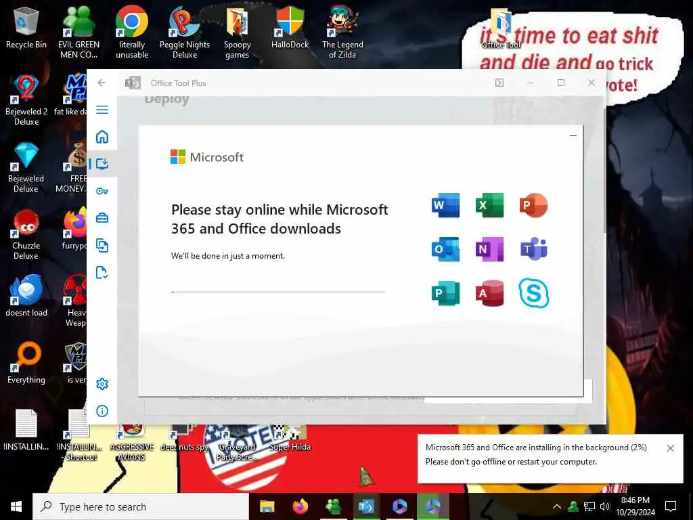Viewport: 693px width, 520px height.
Task: Open the Home page in Office Tool Plus sidebar
Action: (x=102, y=137)
